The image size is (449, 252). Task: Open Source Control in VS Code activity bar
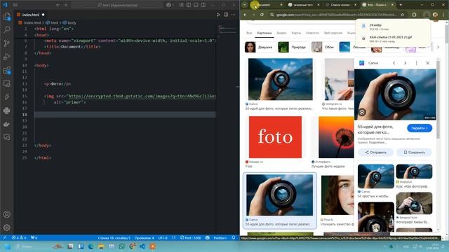click(x=7, y=43)
